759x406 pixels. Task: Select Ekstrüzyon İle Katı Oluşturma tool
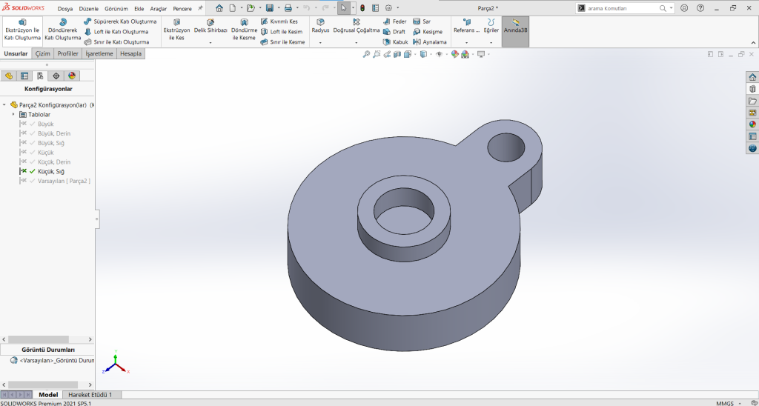pyautogui.click(x=22, y=30)
